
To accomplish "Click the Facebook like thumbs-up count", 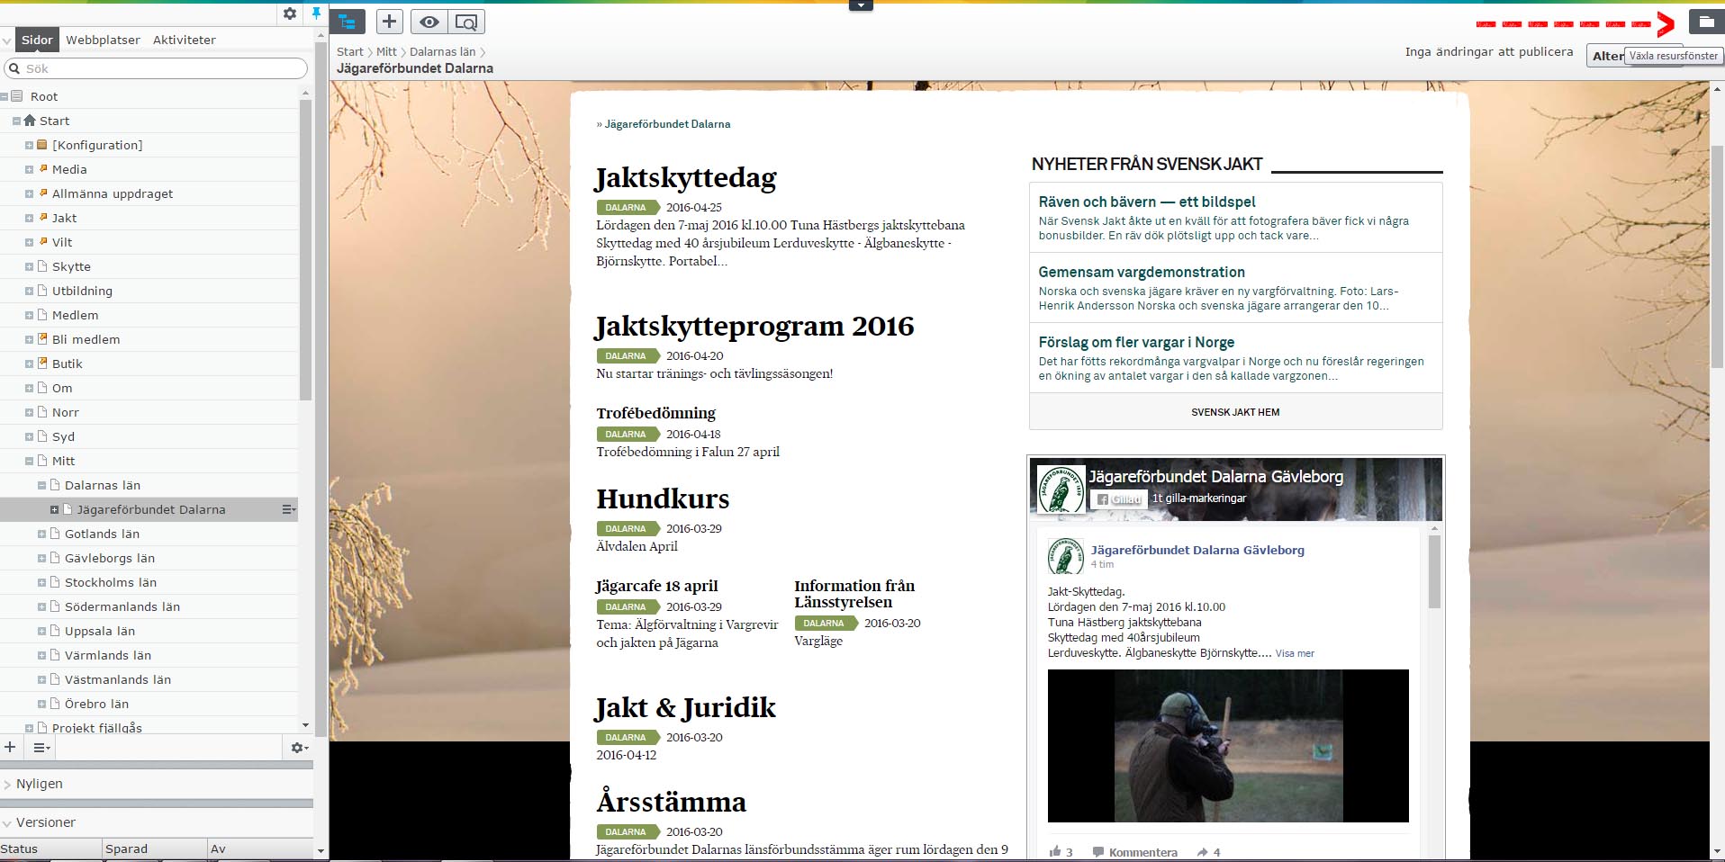I will click(1061, 851).
